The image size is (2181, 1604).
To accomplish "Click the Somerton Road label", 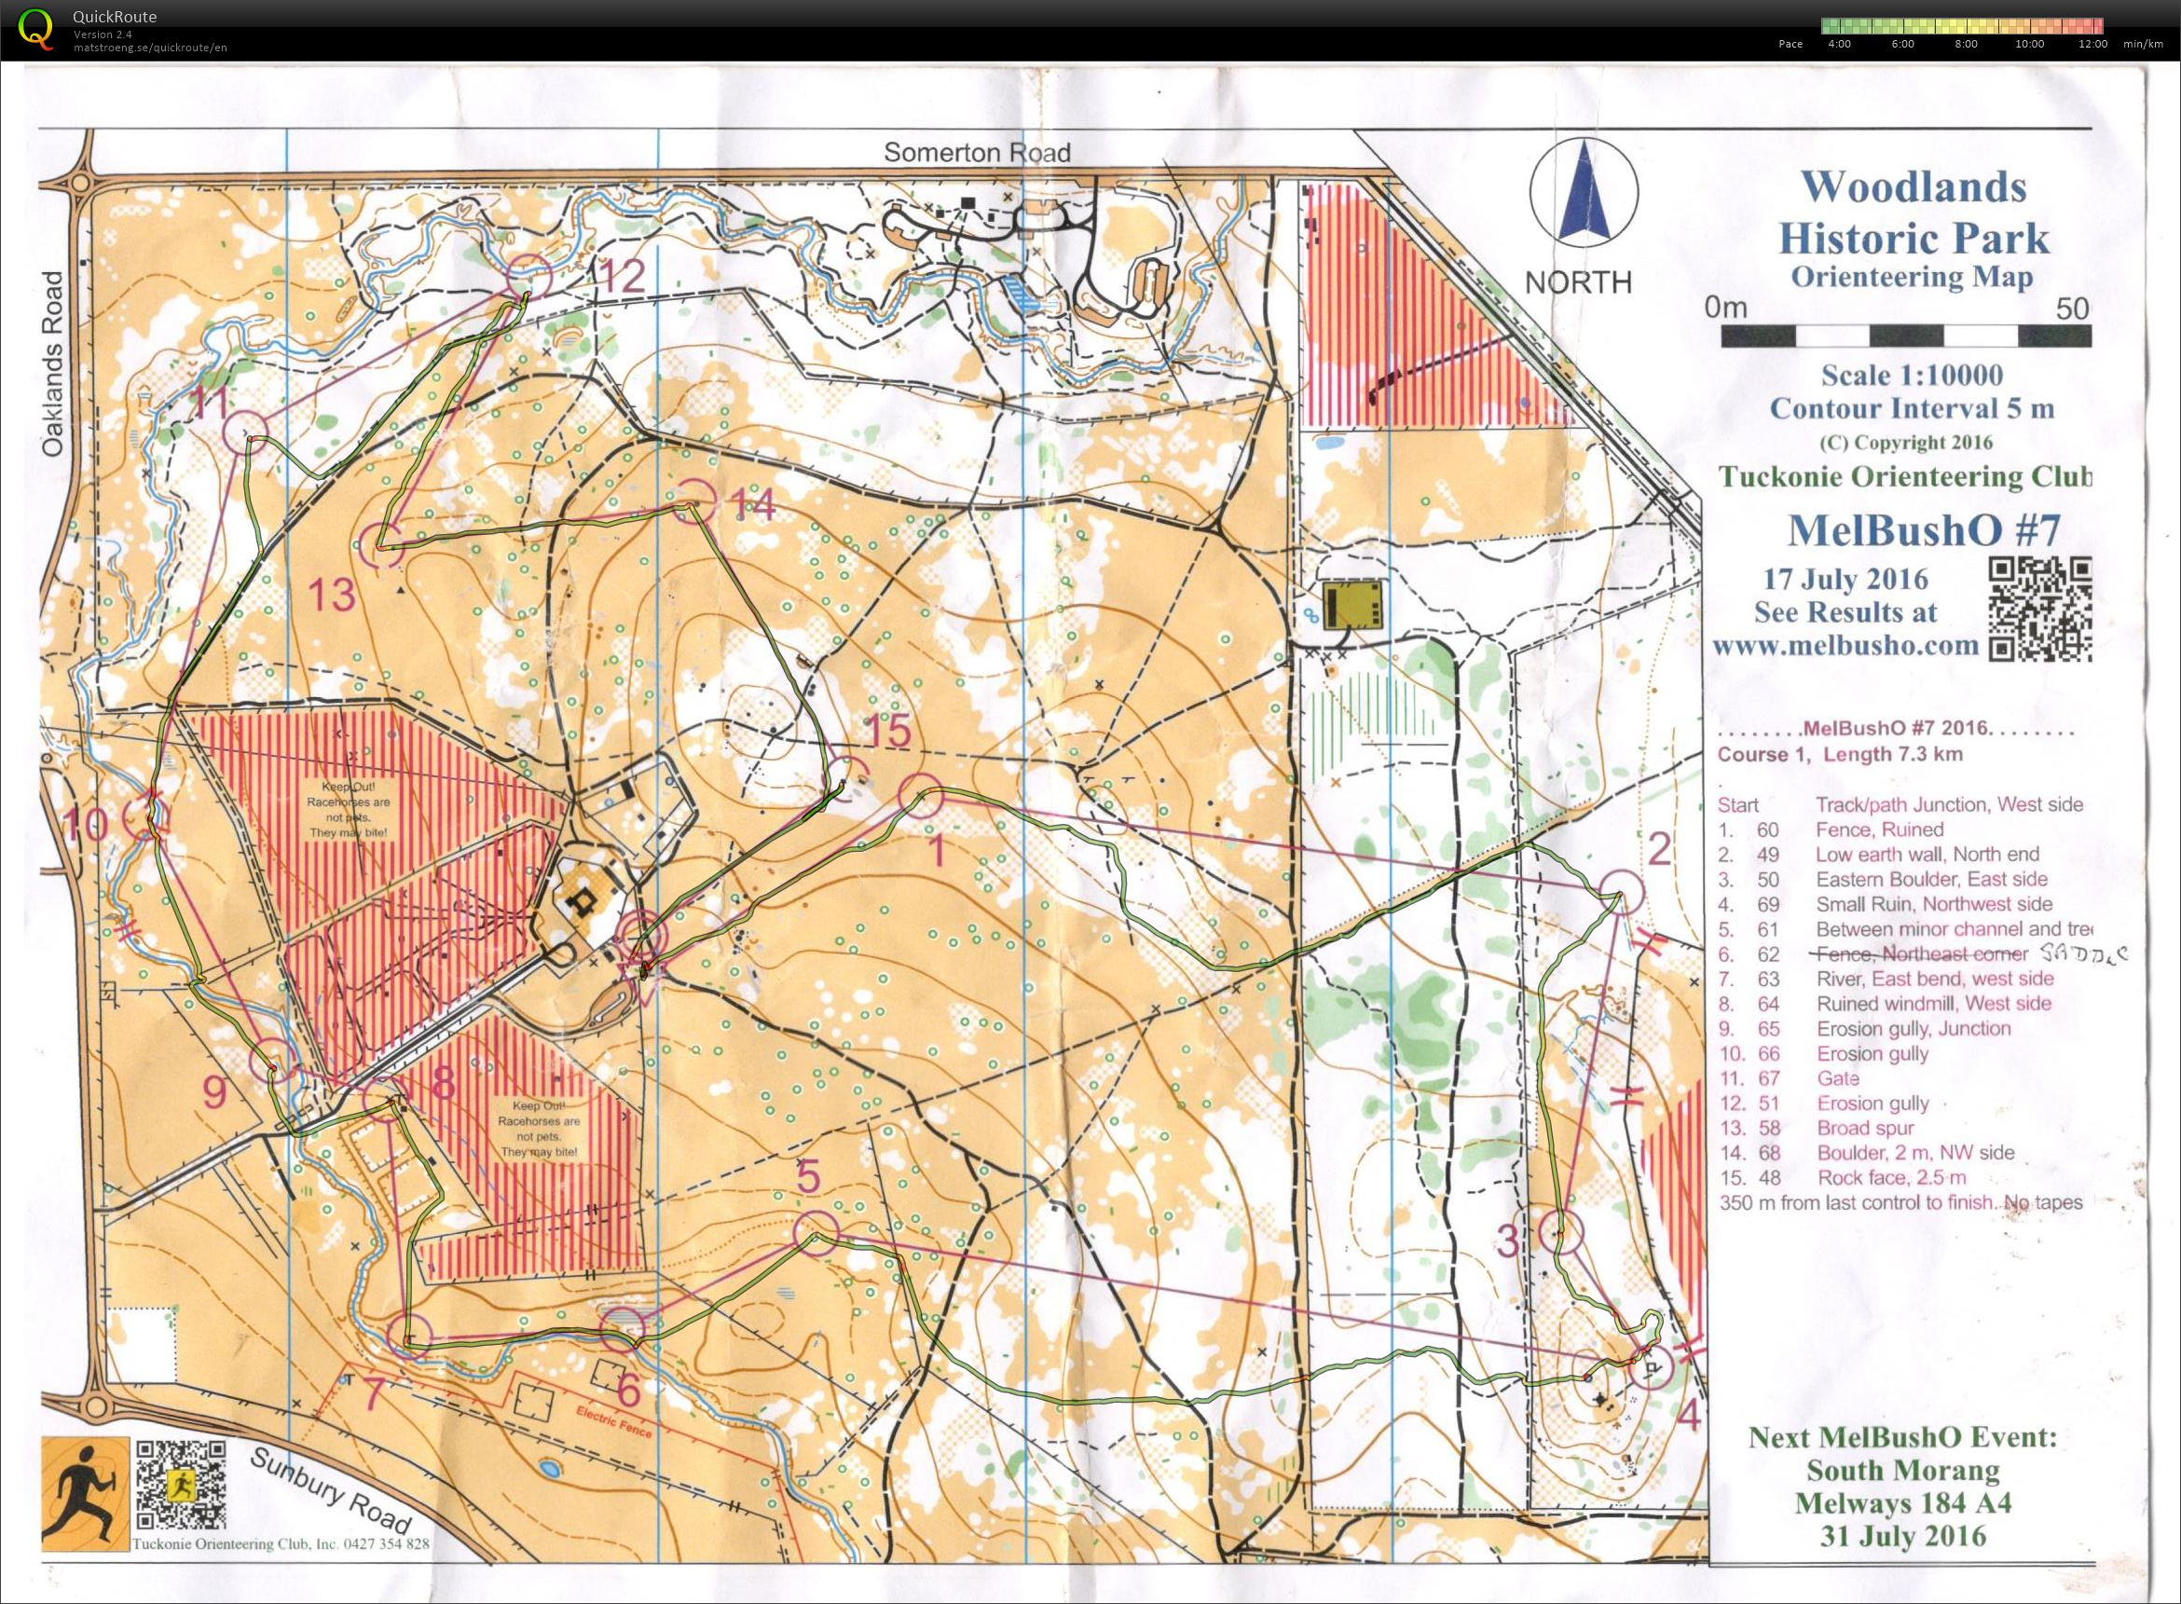I will [977, 153].
